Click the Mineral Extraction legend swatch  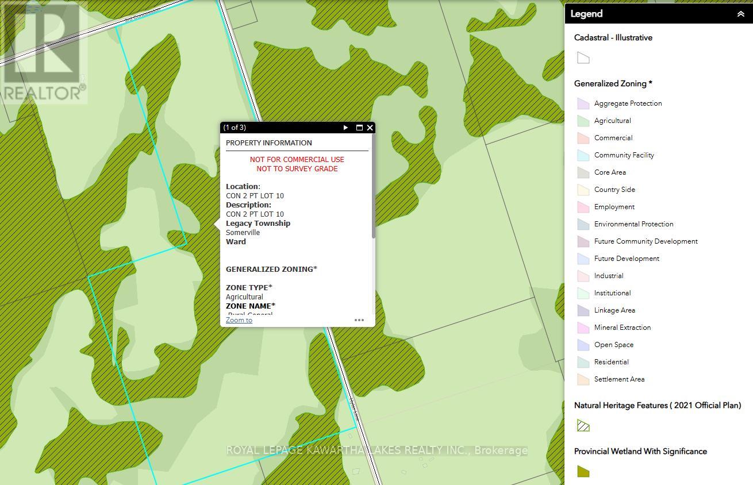click(x=583, y=328)
